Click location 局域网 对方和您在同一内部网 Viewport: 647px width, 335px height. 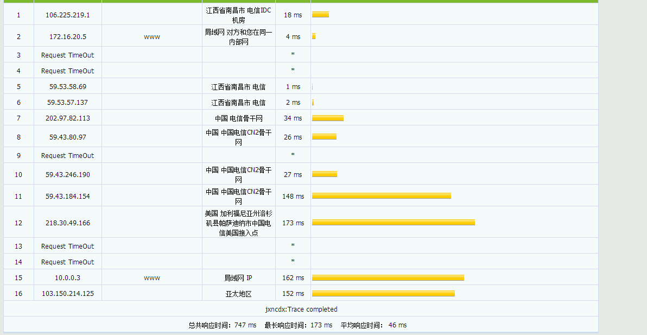click(x=238, y=37)
